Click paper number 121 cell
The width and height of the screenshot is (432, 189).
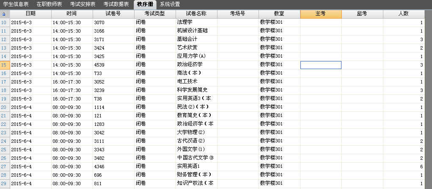pos(113,116)
